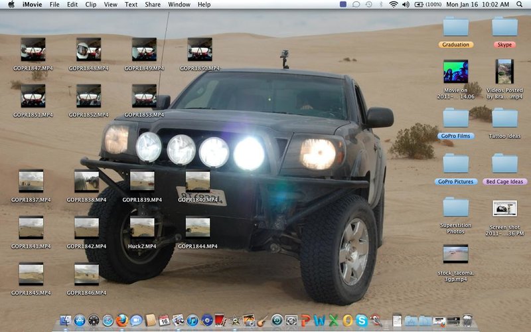Open the iMovie application menu
Screen dimensions: 531x332
(32, 5)
